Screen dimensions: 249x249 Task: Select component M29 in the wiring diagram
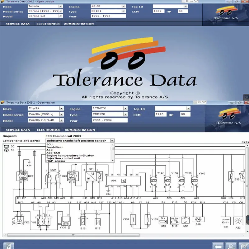tap(53, 177)
